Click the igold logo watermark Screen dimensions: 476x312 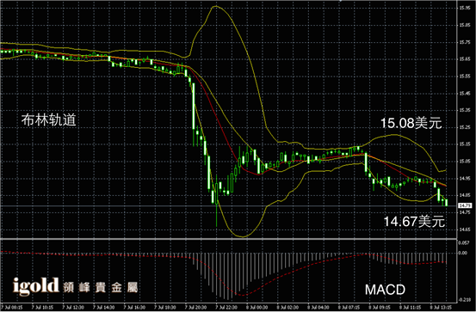tap(36, 286)
